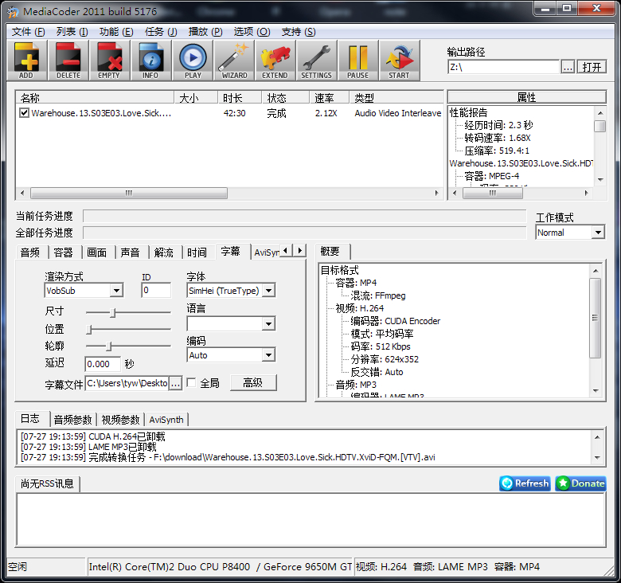Switch to the 时间 tab
621x583 pixels.
pyautogui.click(x=197, y=252)
